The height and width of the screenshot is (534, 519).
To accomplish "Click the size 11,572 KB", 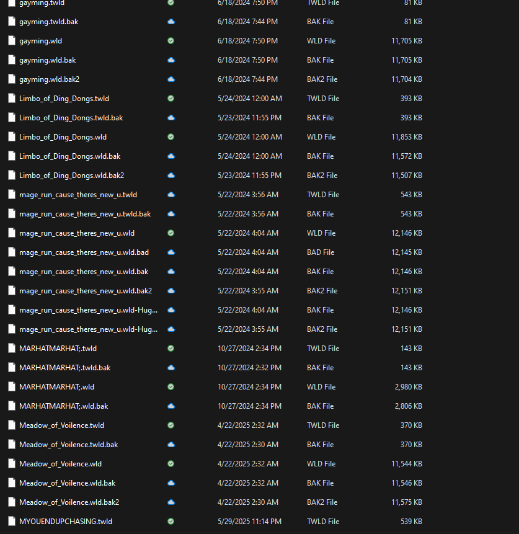I will (x=407, y=156).
